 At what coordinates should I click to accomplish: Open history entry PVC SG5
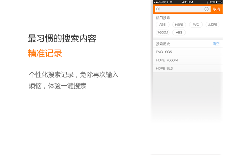[x=187, y=52]
